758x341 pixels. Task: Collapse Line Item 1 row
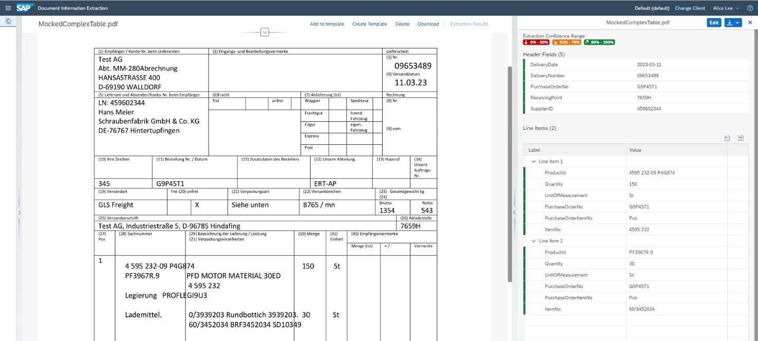tap(534, 161)
